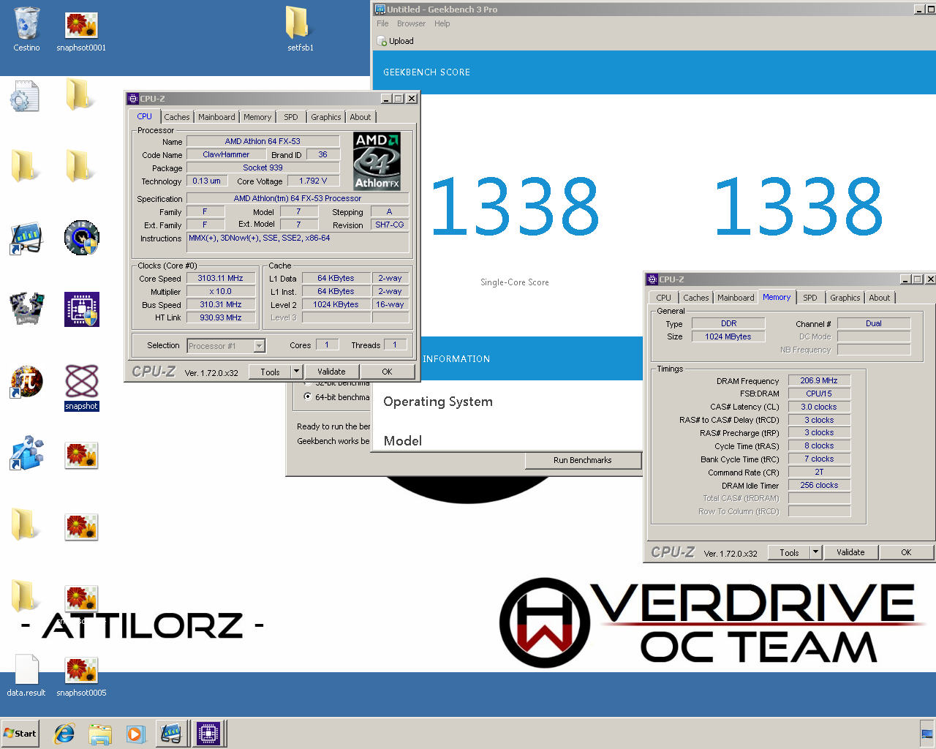Image resolution: width=936 pixels, height=749 pixels.
Task: Select SPD tab in right CPU-Z window
Action: 810,298
